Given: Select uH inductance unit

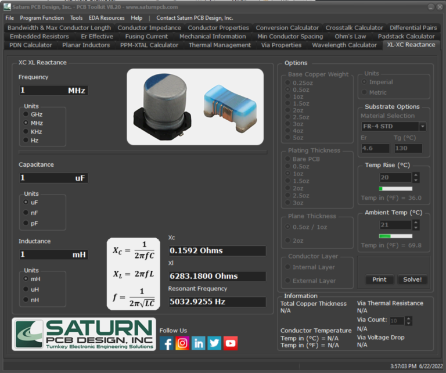Looking at the screenshot, I should [x=26, y=289].
